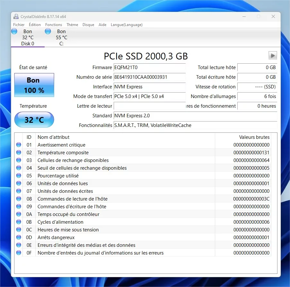Click status orb for Pourcentage utilisé
The height and width of the screenshot is (287, 290).
tap(19, 175)
